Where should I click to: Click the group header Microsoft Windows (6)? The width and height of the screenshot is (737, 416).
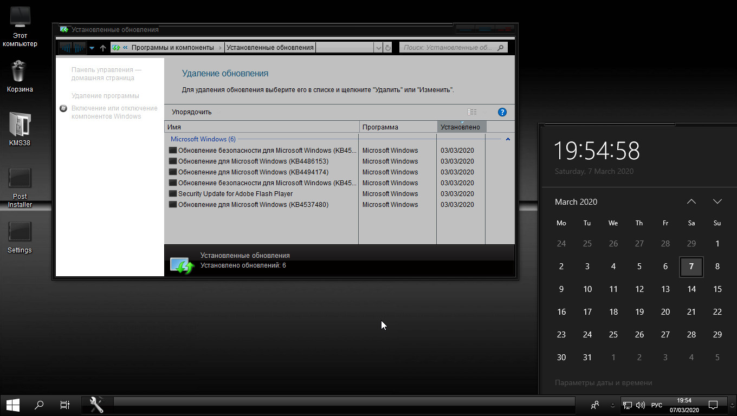click(x=203, y=139)
